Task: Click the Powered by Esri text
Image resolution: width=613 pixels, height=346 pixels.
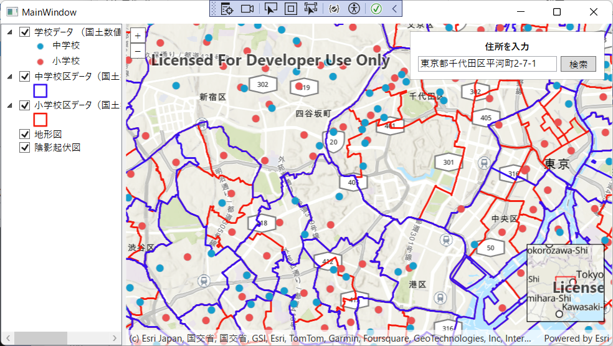Action: click(x=576, y=338)
